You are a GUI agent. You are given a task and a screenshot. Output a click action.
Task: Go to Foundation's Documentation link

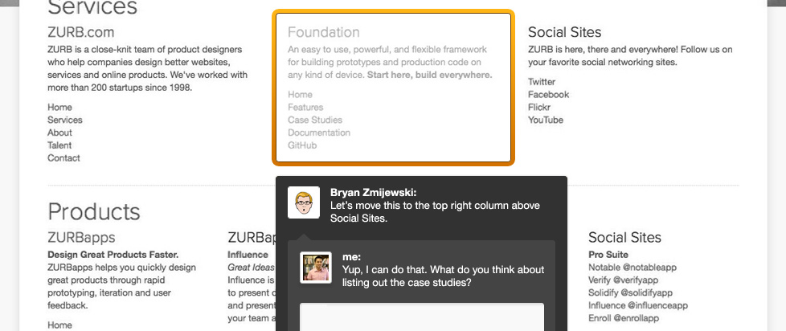[319, 133]
